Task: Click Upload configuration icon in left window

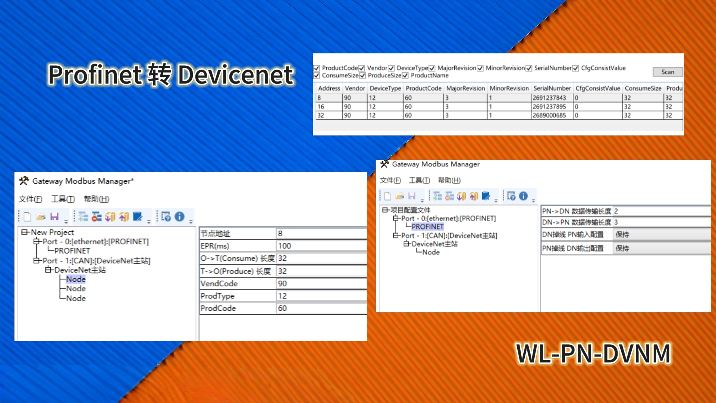Action: pyautogui.click(x=124, y=217)
